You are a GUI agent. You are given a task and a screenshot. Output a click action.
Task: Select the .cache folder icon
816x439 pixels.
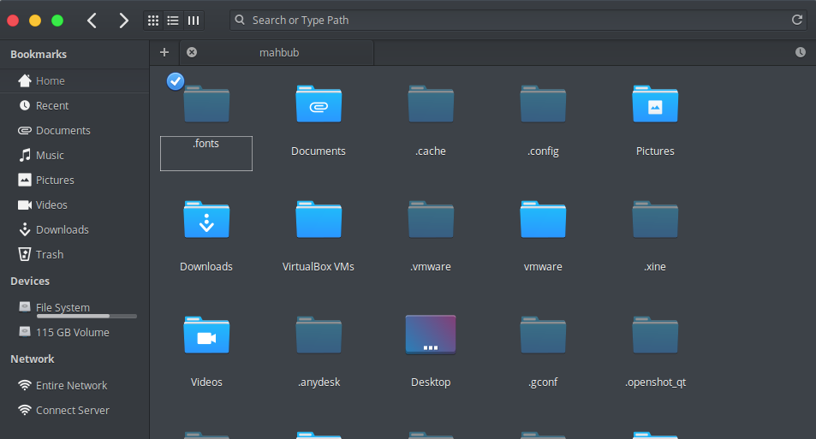(431, 104)
